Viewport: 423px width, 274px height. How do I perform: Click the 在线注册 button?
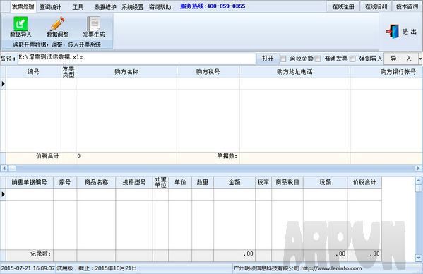(x=343, y=7)
